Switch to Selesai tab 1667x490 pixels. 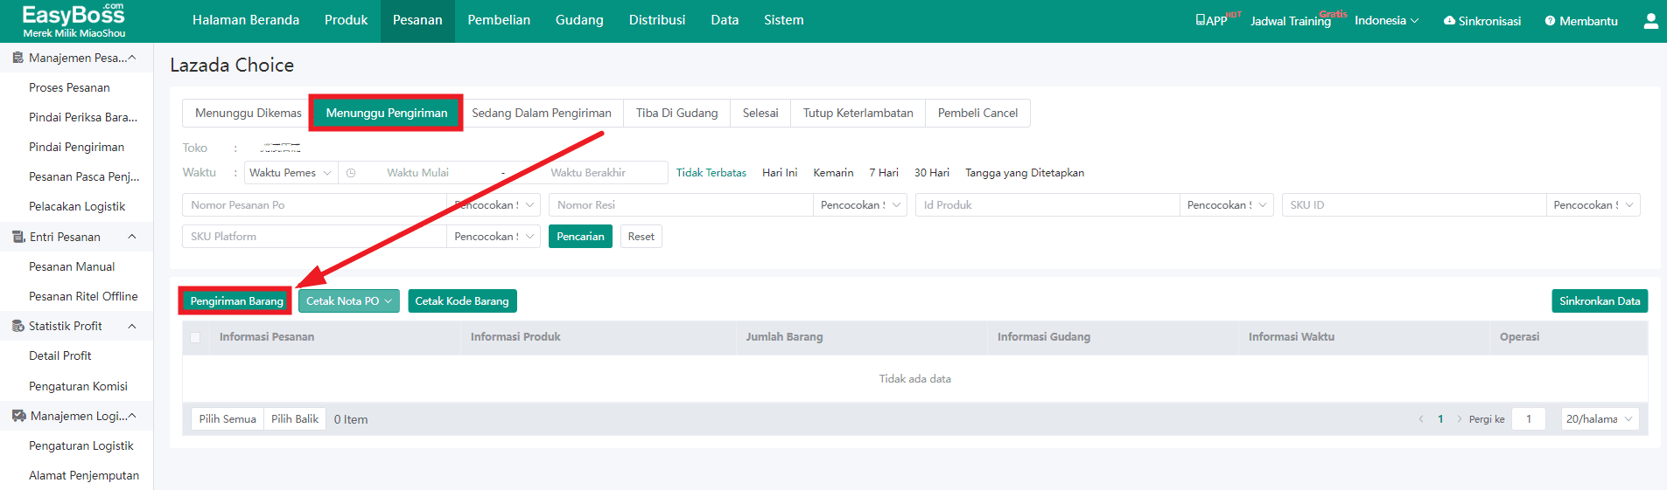point(760,114)
